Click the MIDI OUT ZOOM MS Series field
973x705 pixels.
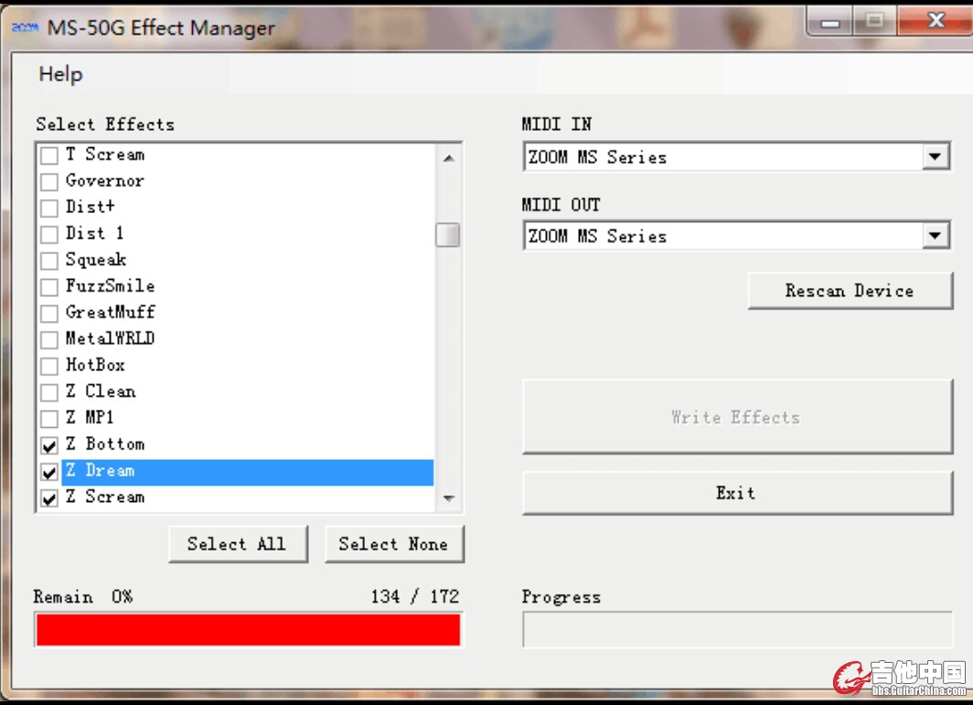coord(736,235)
